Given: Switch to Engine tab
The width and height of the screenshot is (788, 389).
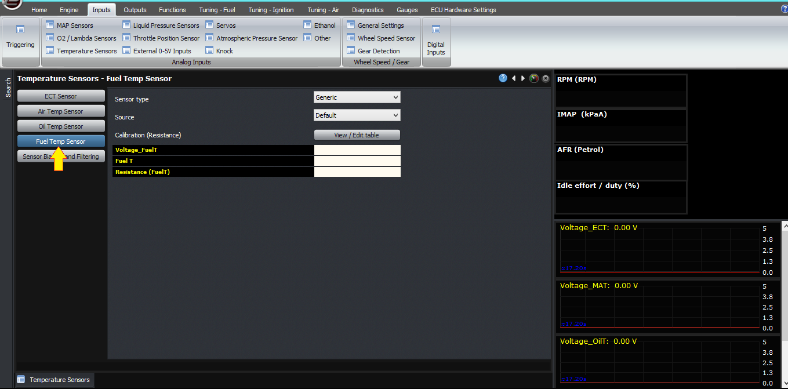Looking at the screenshot, I should point(69,10).
